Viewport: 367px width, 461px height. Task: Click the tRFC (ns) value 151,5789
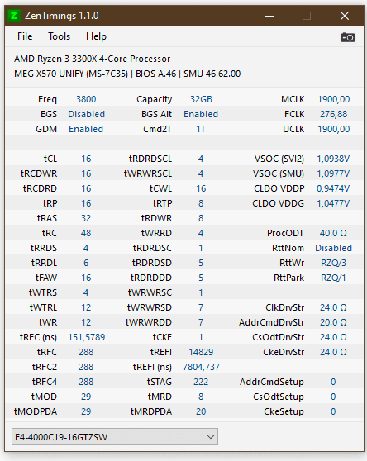point(87,337)
